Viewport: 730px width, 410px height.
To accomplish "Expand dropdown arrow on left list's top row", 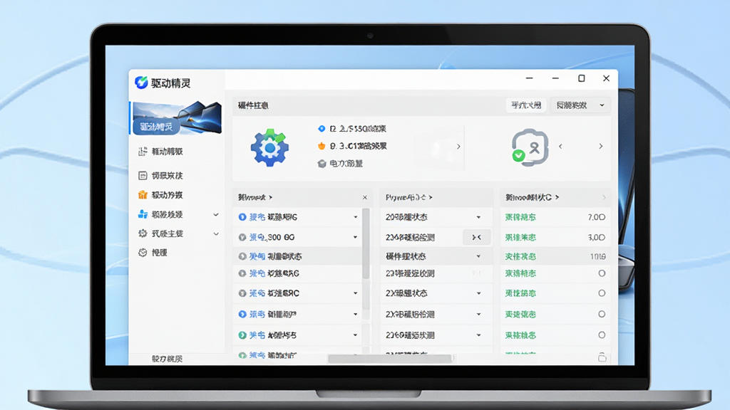I will pyautogui.click(x=355, y=217).
